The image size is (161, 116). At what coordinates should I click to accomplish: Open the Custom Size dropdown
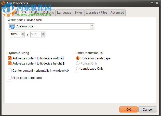tap(92, 26)
